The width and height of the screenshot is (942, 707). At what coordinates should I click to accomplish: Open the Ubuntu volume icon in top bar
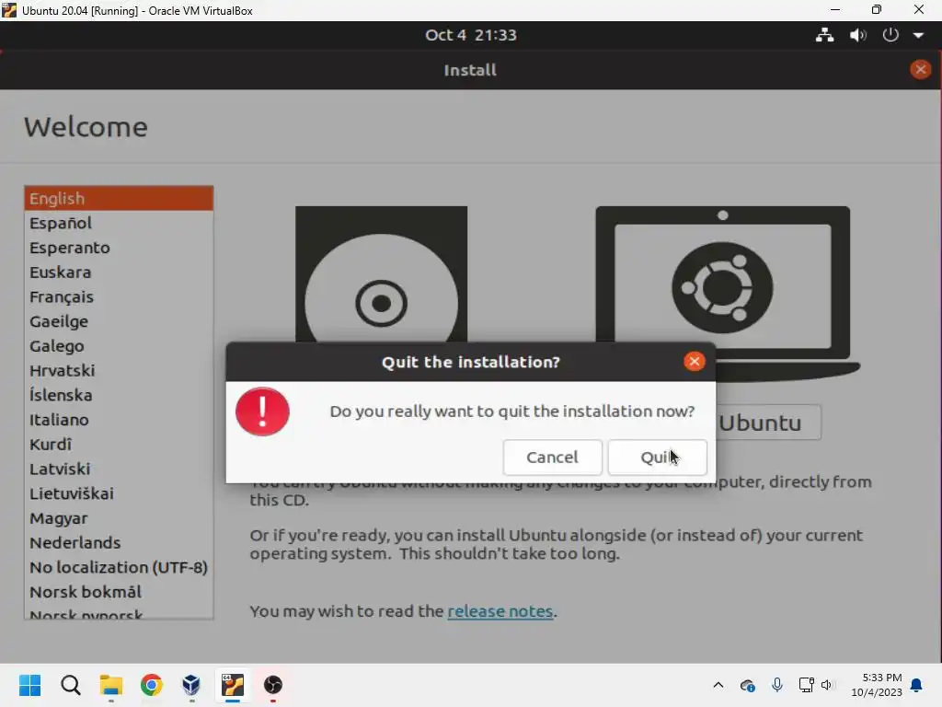[858, 35]
